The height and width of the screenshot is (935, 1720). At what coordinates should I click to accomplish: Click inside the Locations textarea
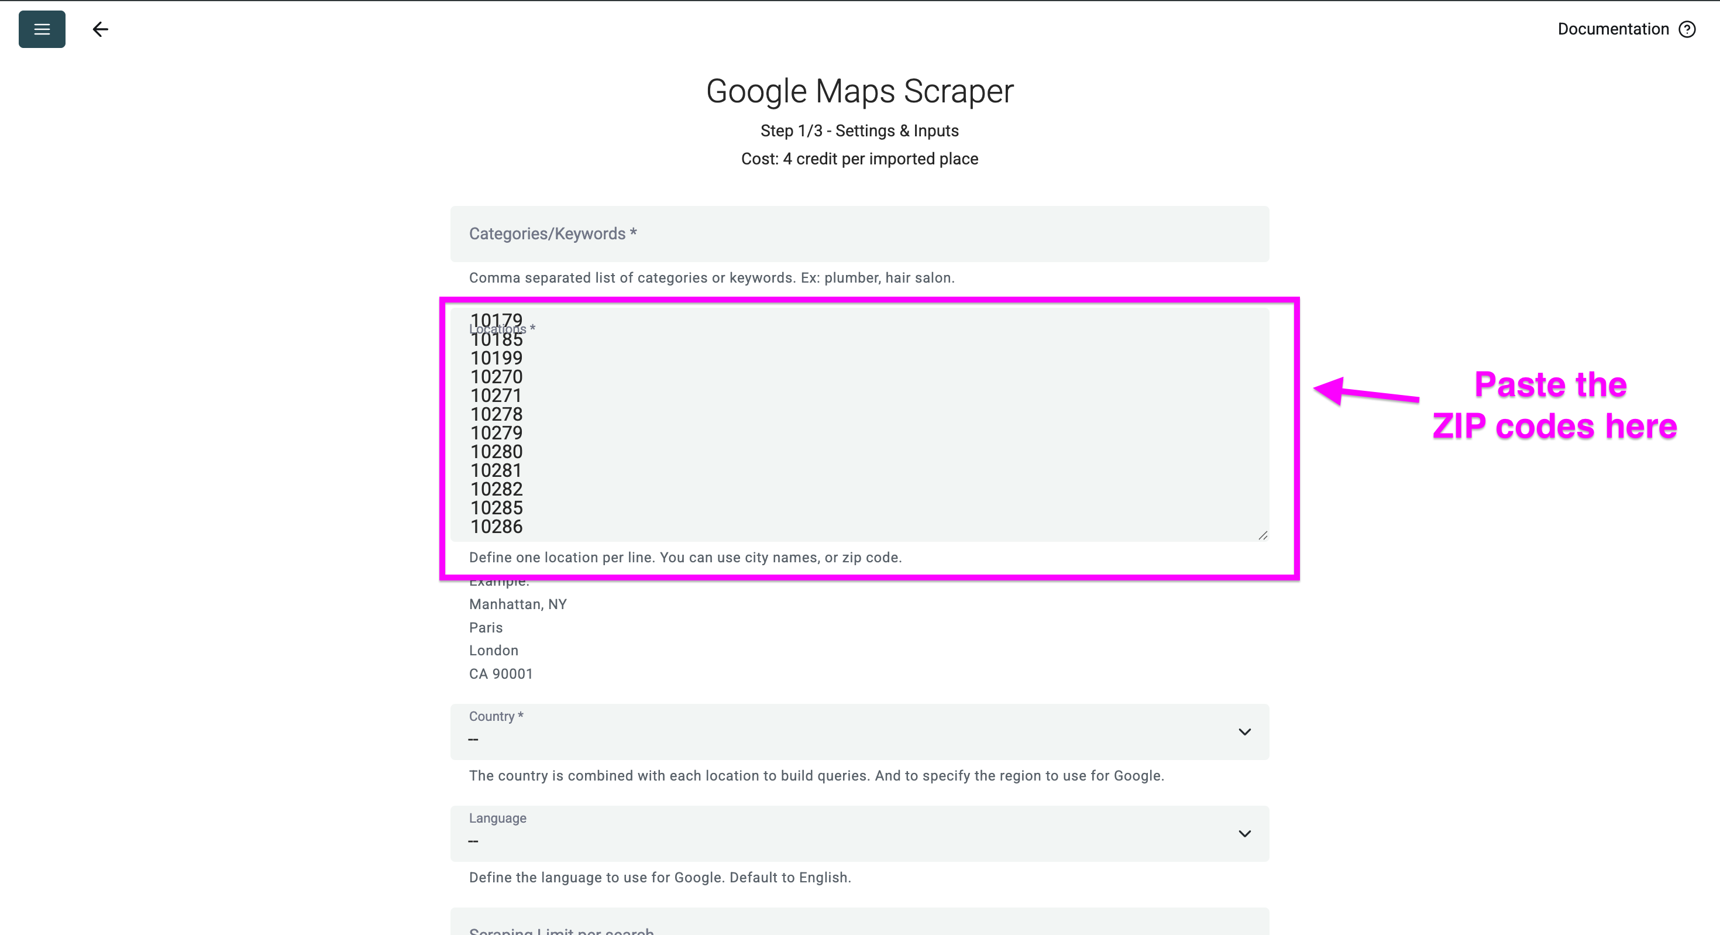859,424
